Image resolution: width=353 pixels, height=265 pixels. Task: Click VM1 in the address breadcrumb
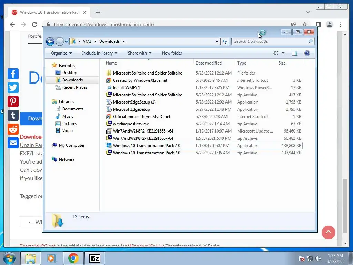pos(87,41)
